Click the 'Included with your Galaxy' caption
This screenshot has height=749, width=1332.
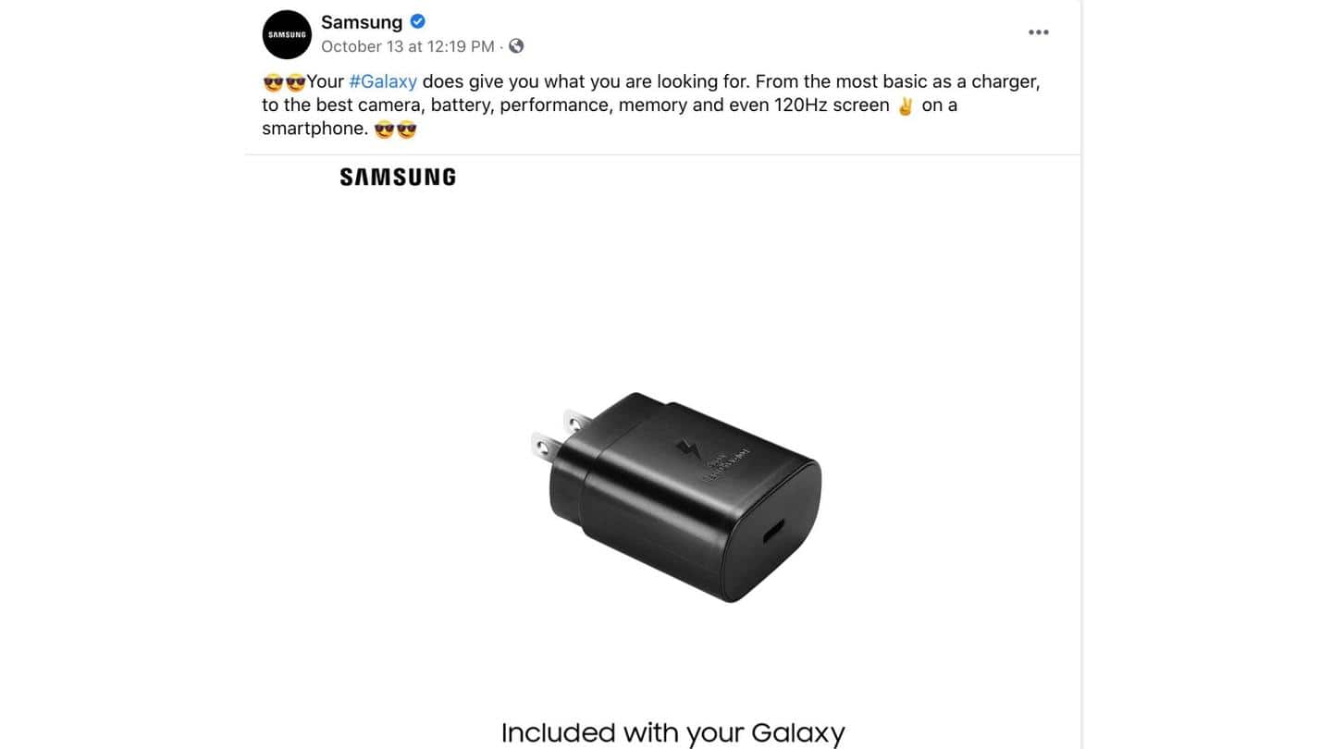[x=672, y=732]
